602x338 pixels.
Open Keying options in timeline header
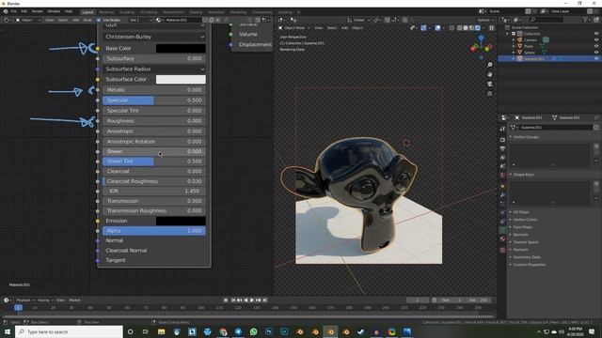click(45, 300)
